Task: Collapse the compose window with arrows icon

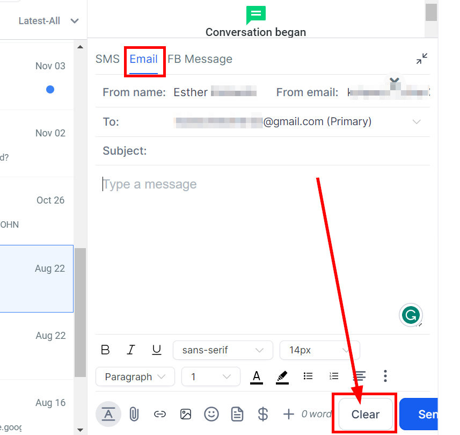Action: point(421,59)
